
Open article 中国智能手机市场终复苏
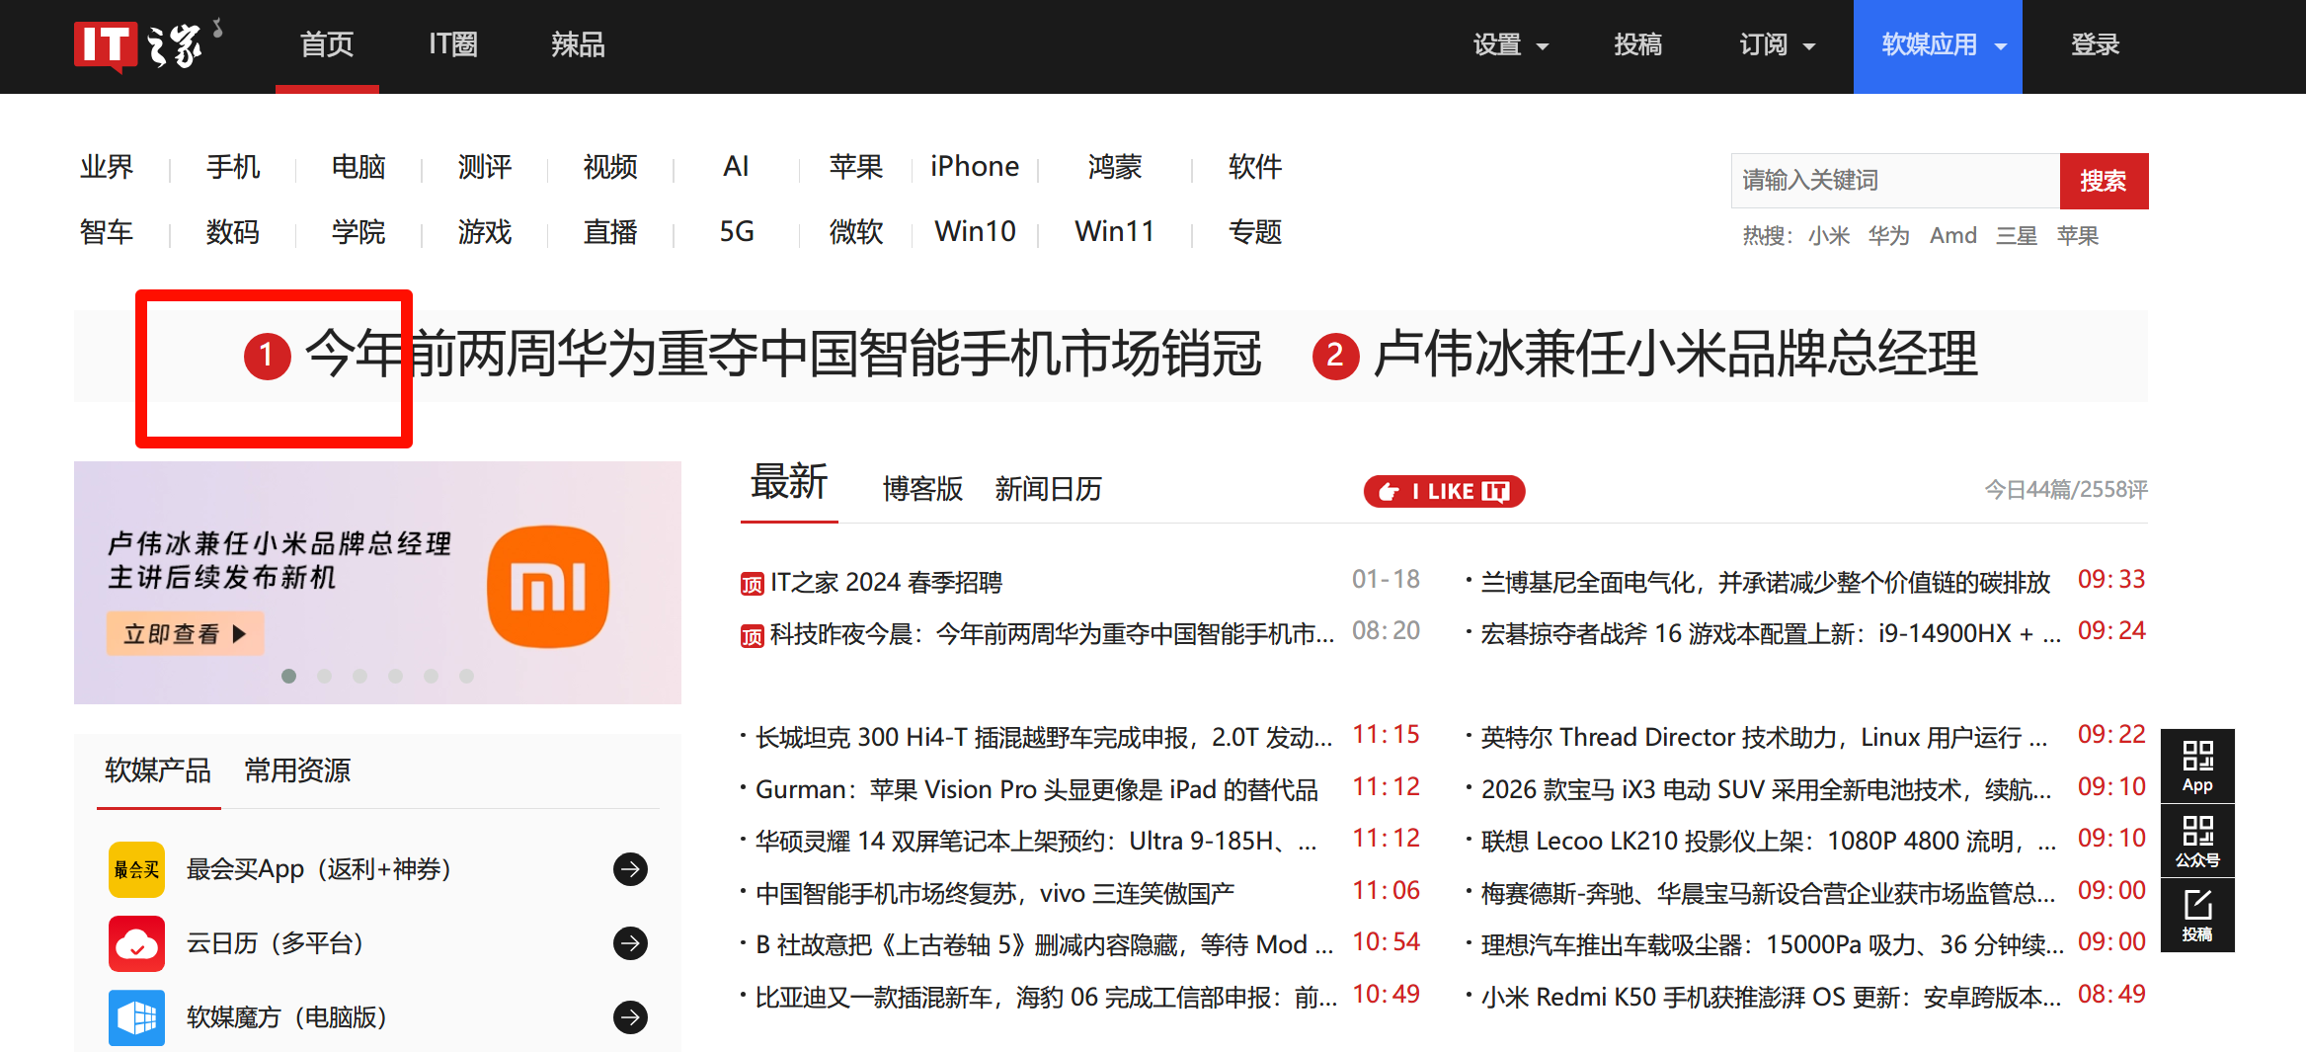click(x=994, y=894)
